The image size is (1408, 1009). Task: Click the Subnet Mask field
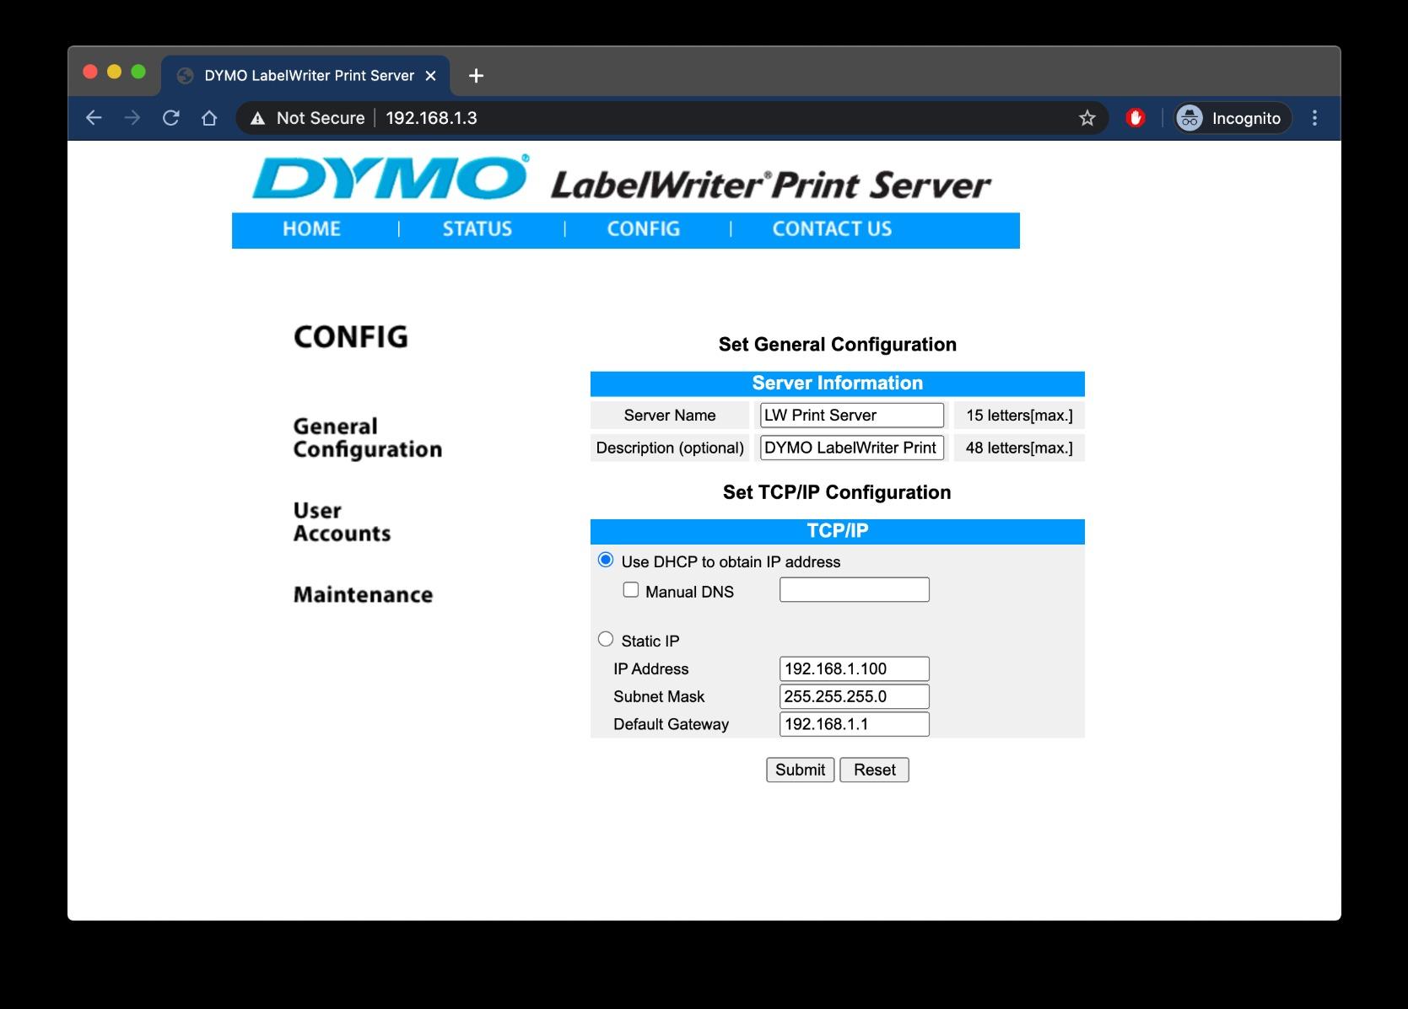[x=855, y=696]
